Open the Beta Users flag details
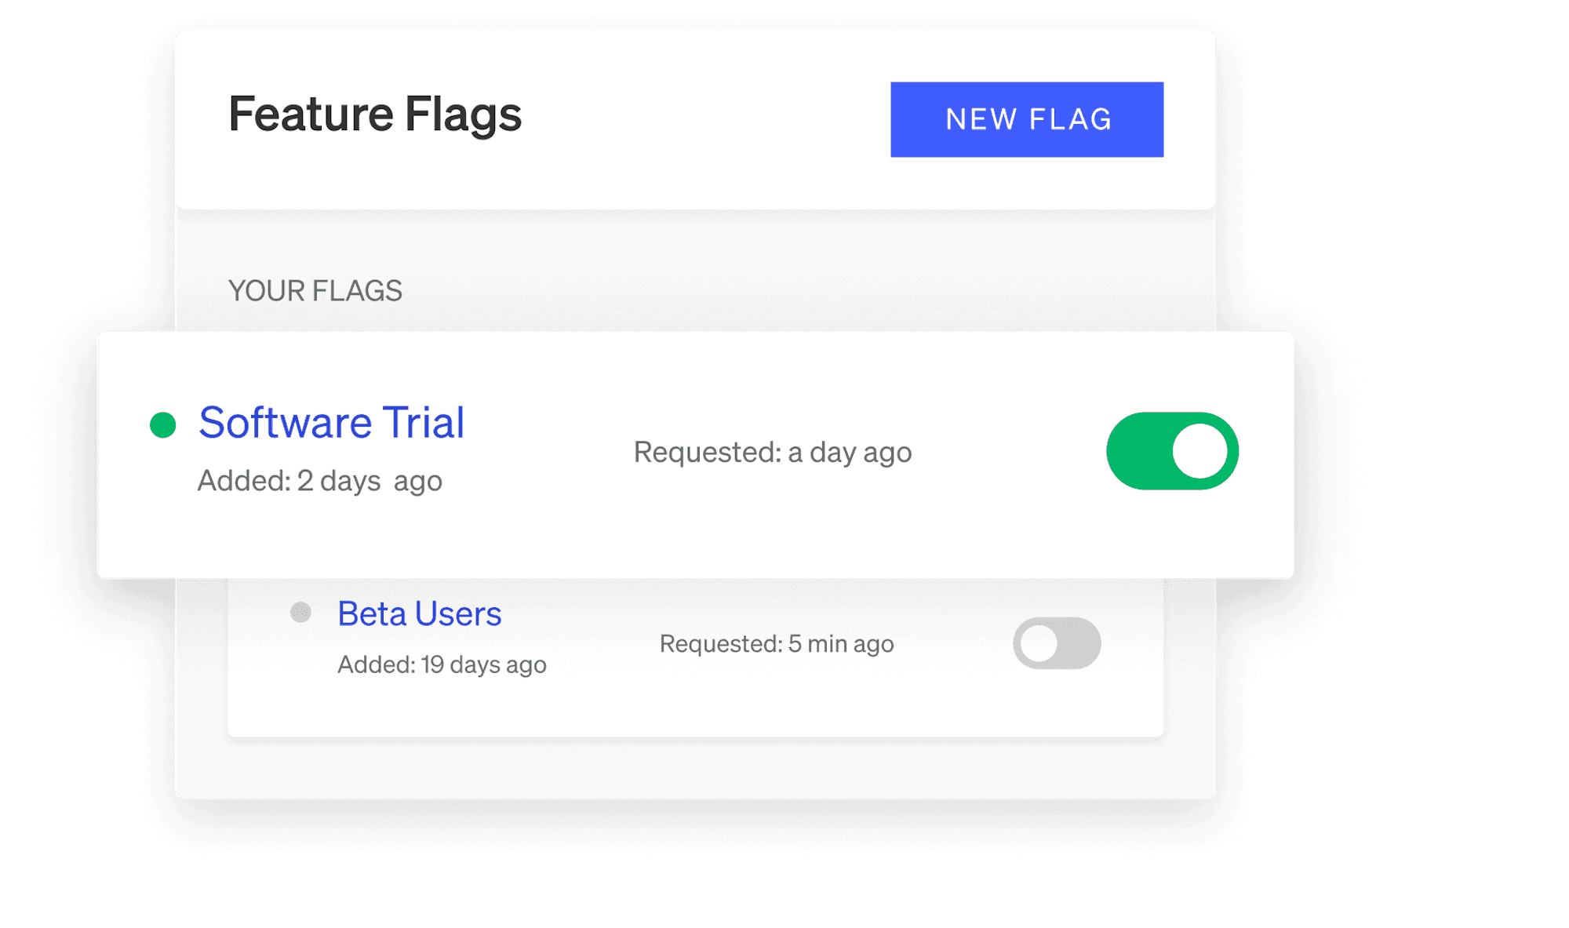The image size is (1569, 928). (419, 613)
